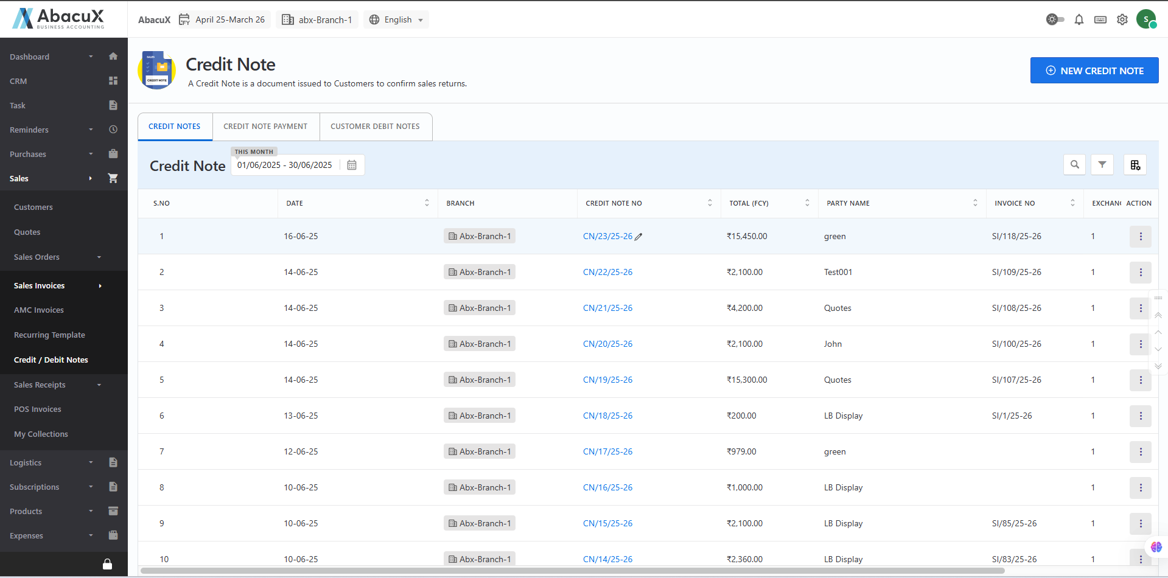This screenshot has height=578, width=1168.
Task: Click the table column settings icon
Action: click(x=1135, y=165)
